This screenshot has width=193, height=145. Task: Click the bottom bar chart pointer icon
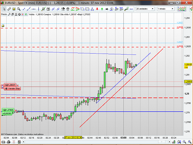174,142
